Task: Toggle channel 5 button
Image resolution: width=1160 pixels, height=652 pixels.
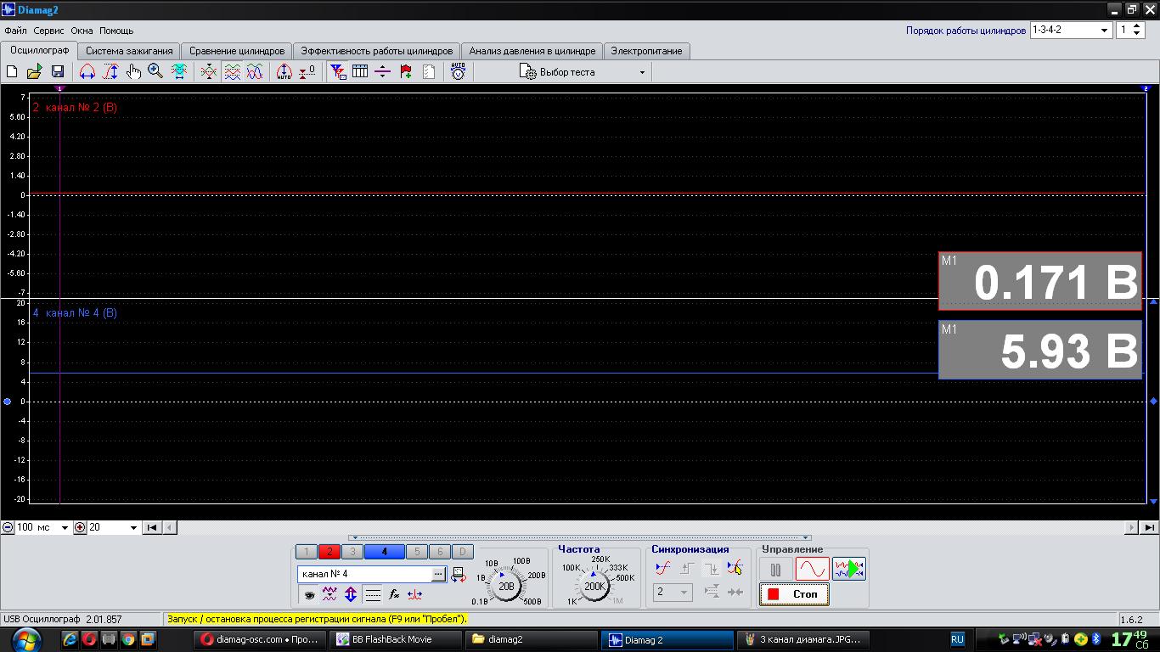Action: (x=417, y=552)
